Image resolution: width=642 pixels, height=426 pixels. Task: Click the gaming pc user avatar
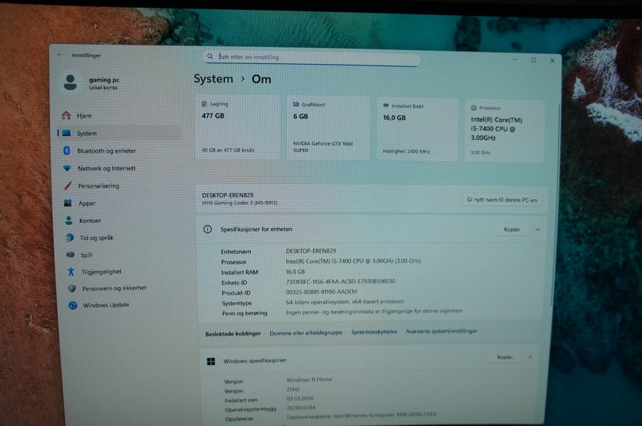70,82
